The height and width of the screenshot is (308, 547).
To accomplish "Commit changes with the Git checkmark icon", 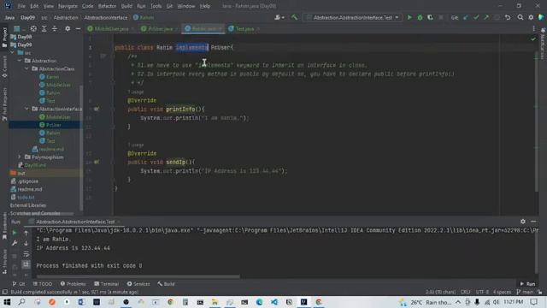I will (476, 17).
